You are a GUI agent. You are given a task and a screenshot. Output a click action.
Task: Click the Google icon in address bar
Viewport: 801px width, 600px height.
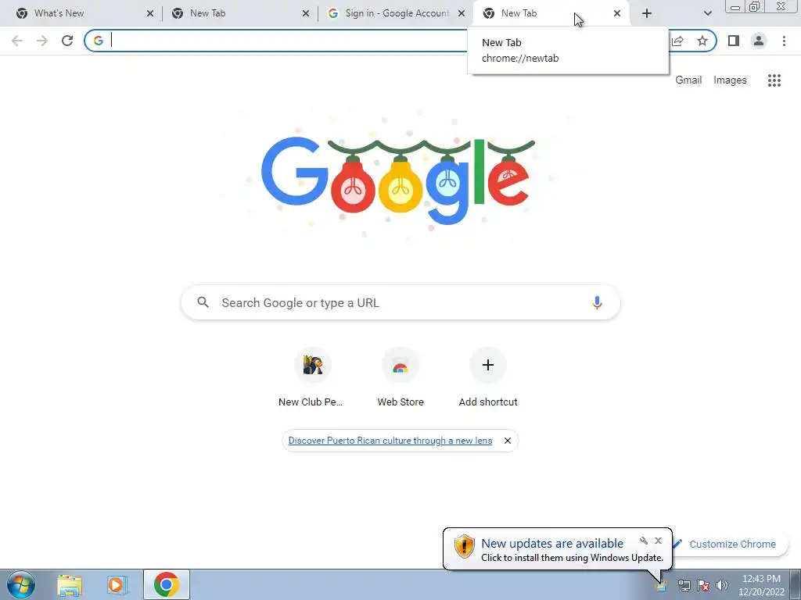pos(98,41)
